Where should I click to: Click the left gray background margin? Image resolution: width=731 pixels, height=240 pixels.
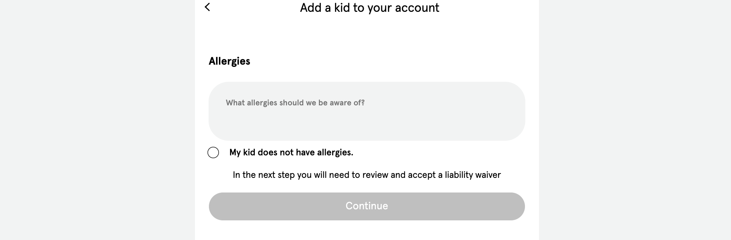[97, 120]
